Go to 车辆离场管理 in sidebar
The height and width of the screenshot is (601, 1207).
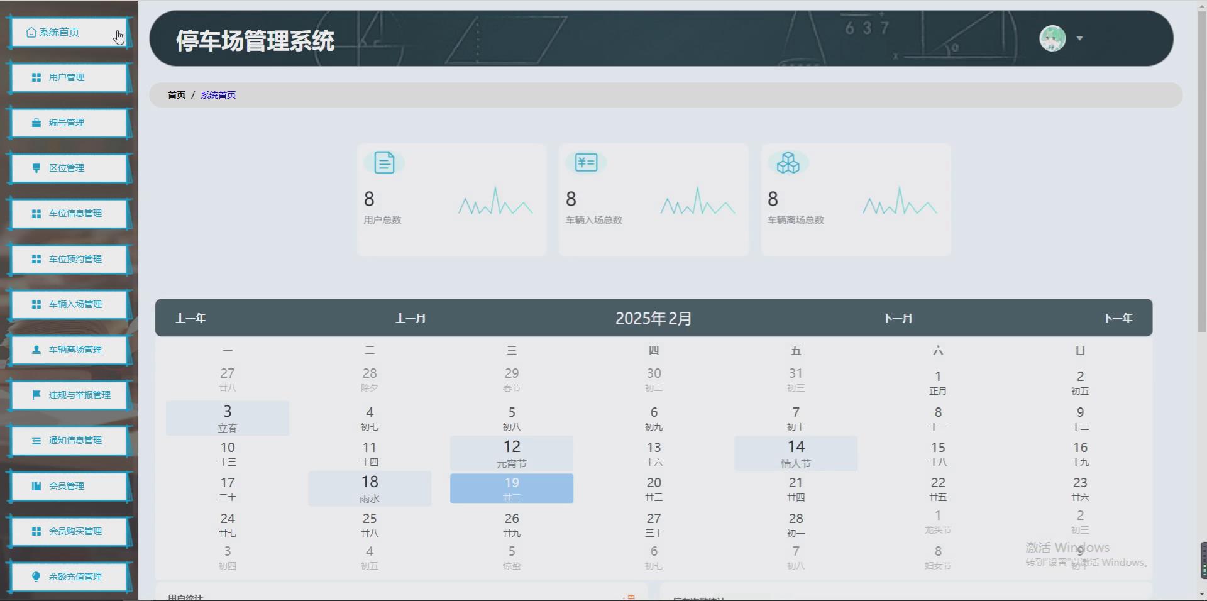point(70,350)
